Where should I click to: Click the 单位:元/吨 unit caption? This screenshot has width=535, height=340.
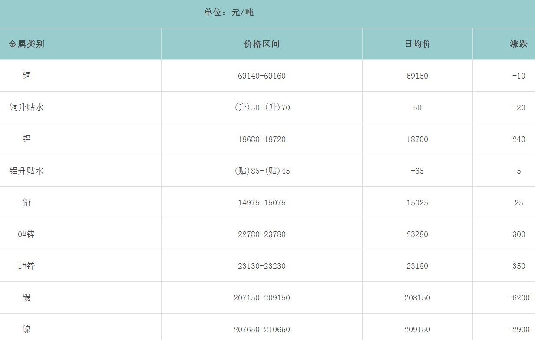229,12
